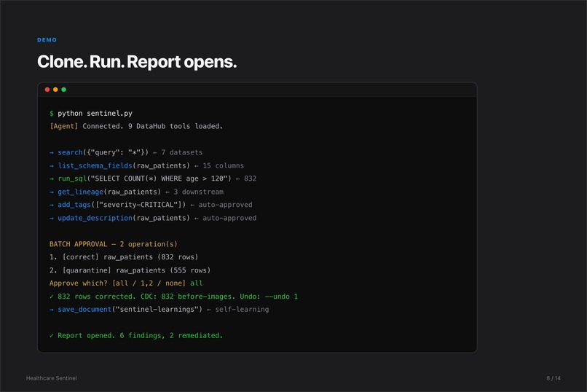
Task: Click 'auto-approved' after update_description line
Action: [229, 218]
